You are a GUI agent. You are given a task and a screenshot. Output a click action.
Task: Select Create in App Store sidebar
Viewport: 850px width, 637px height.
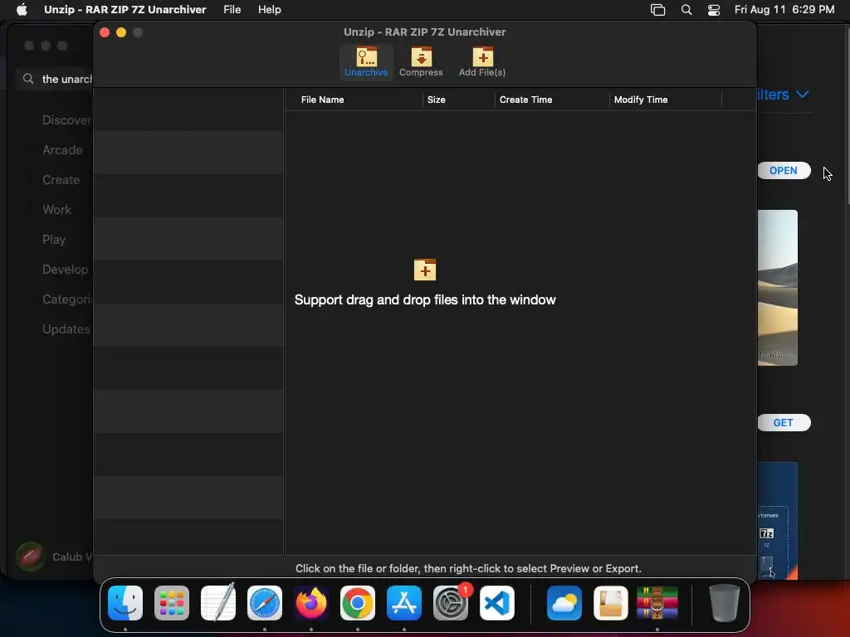[x=61, y=180]
